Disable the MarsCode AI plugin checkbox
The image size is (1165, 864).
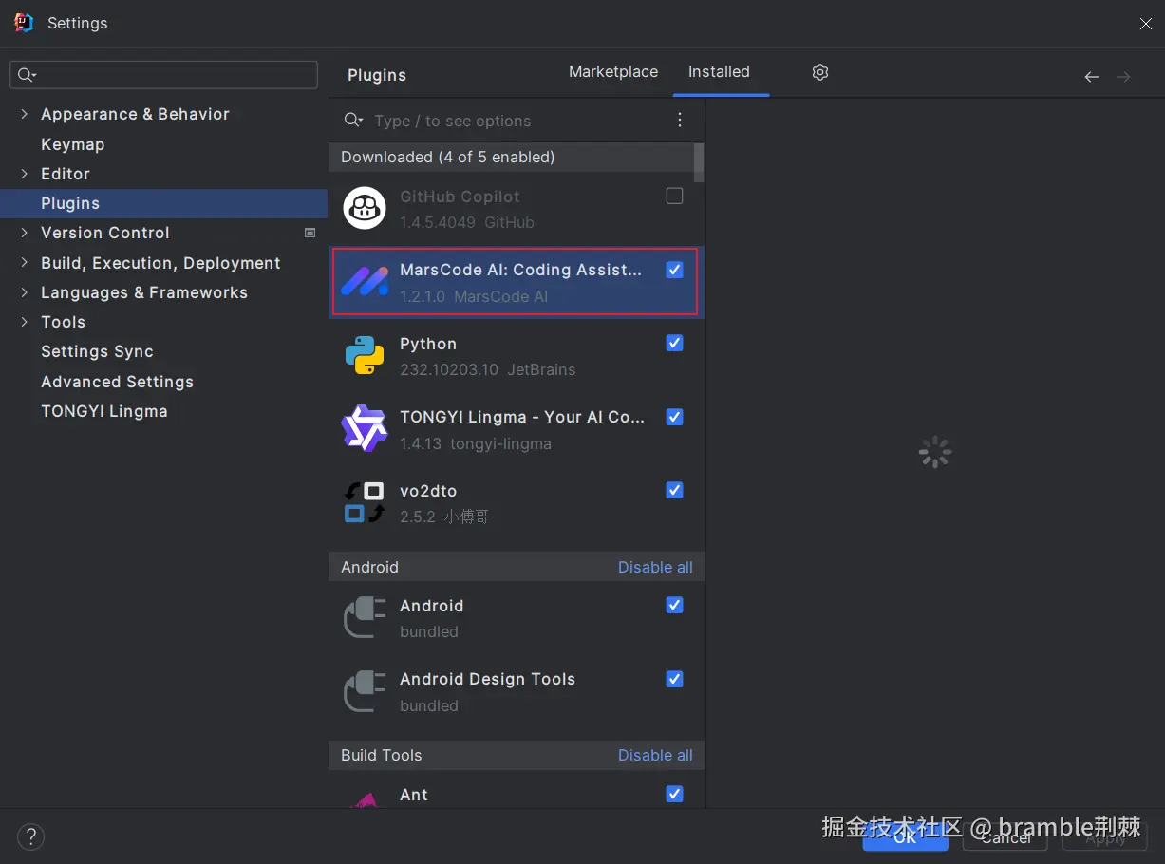coord(674,270)
